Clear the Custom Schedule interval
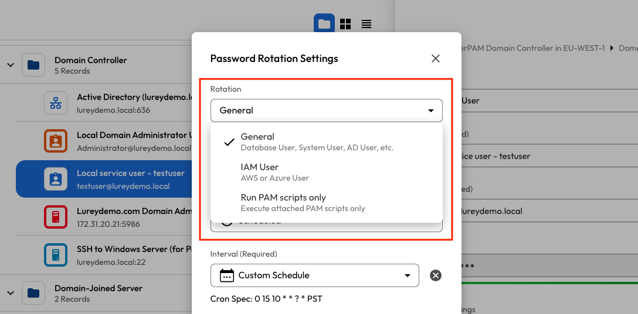Image resolution: width=638 pixels, height=314 pixels. (x=435, y=275)
